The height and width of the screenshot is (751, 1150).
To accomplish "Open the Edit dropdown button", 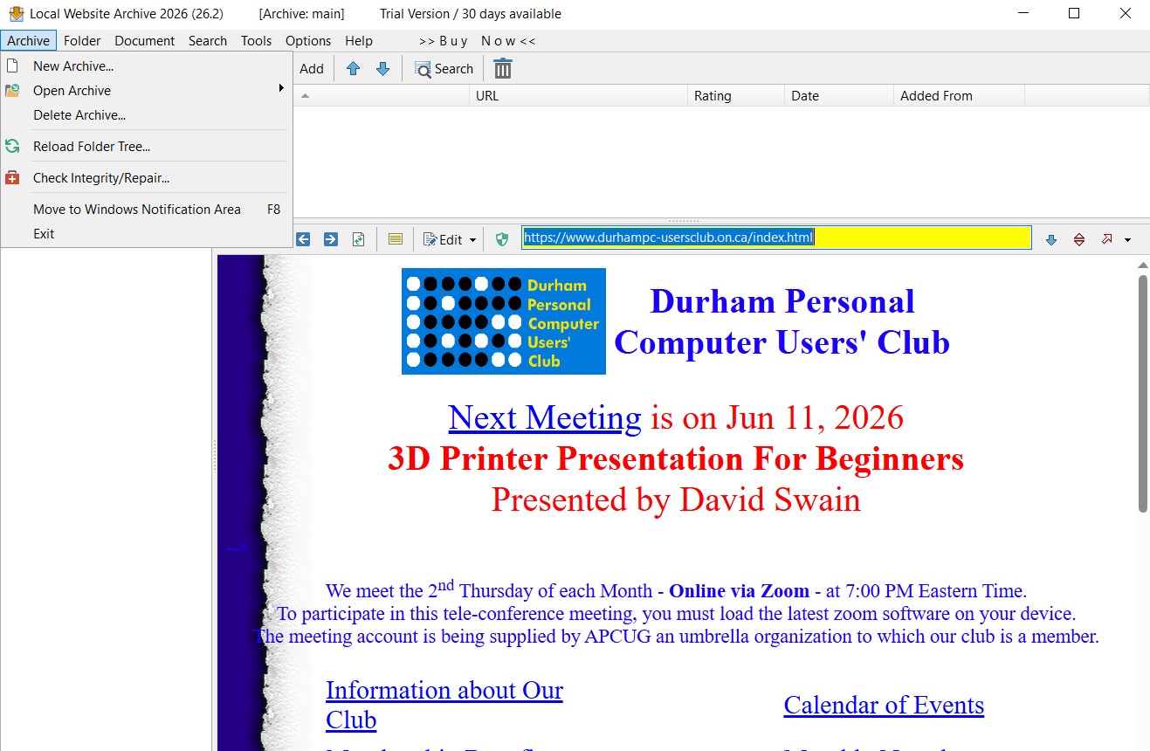I will coord(450,239).
